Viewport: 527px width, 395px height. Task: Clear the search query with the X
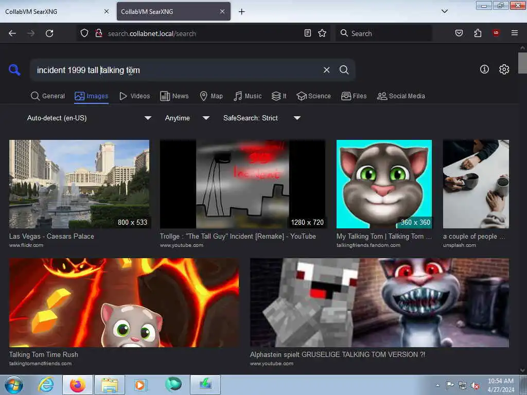(x=326, y=70)
